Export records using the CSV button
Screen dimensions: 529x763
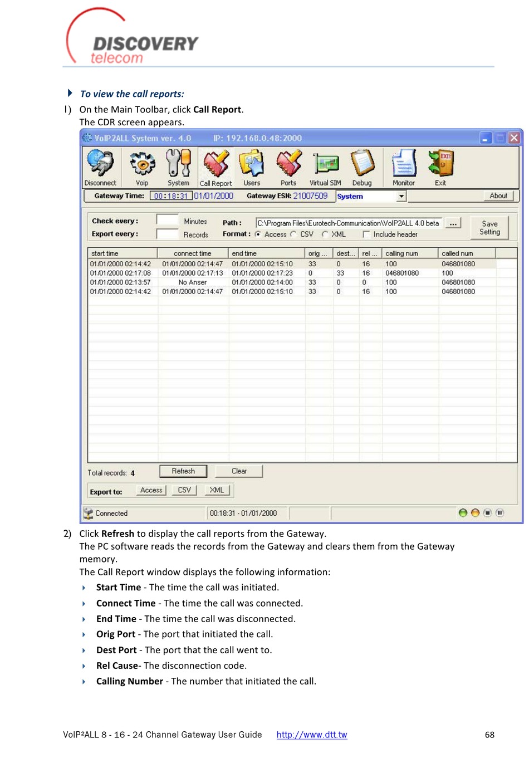click(x=184, y=490)
